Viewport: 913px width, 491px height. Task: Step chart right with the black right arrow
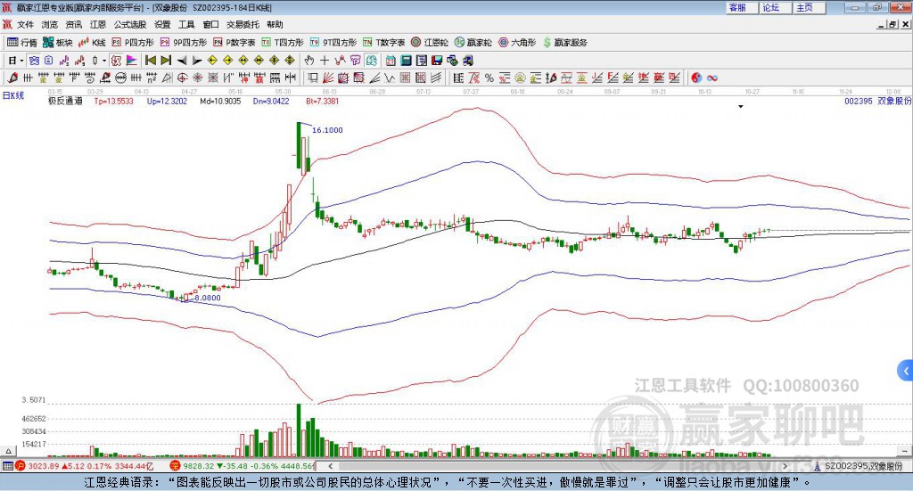point(197,61)
